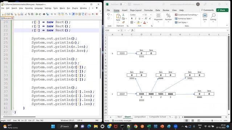The image size is (232, 130).
Task: Click Comments button in Excel
Action: click(x=207, y=10)
